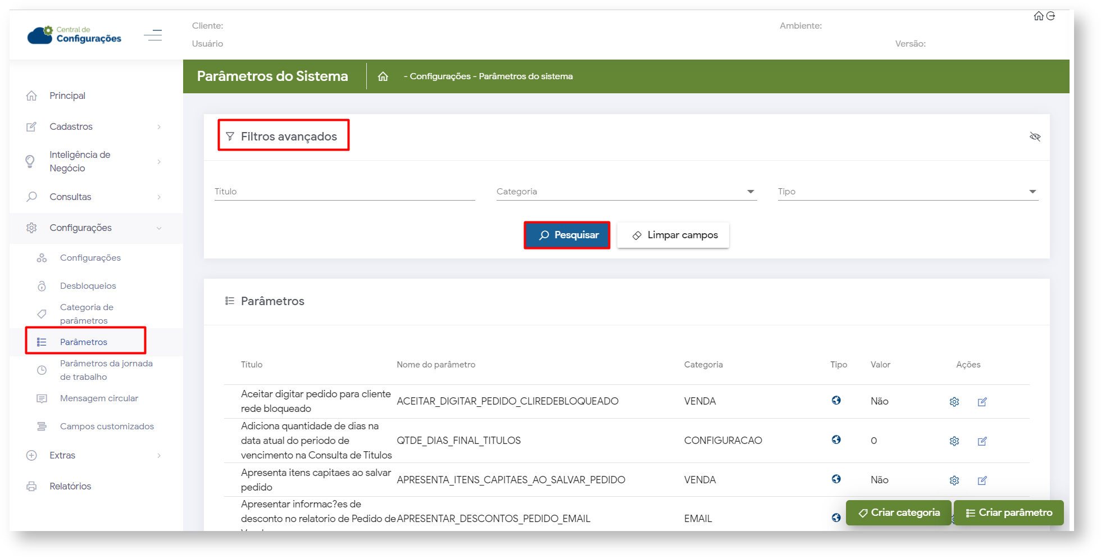The height and width of the screenshot is (558, 1101).
Task: Click the top-right home icon
Action: (x=1039, y=16)
